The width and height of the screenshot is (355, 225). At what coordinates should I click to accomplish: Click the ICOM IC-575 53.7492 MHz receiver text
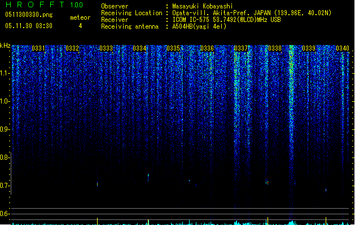coord(227,20)
